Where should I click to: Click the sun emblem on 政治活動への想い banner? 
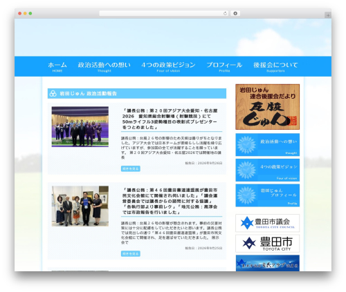click(246, 145)
